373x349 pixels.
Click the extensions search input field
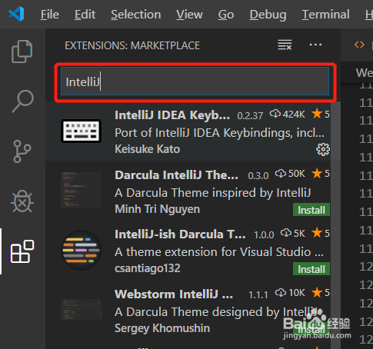pyautogui.click(x=195, y=81)
